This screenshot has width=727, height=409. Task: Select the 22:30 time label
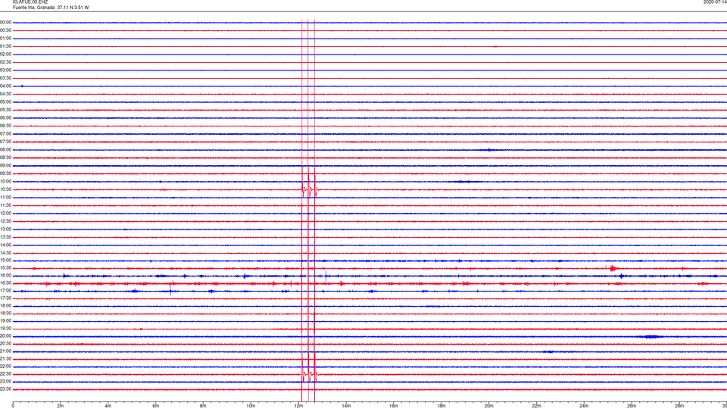tap(5, 373)
